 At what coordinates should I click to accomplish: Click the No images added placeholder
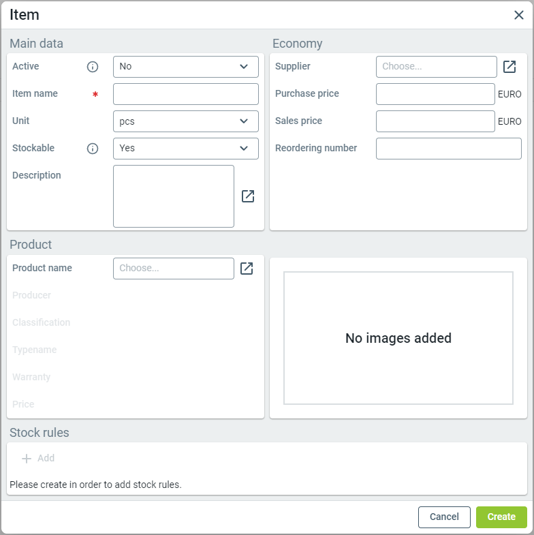pos(398,338)
